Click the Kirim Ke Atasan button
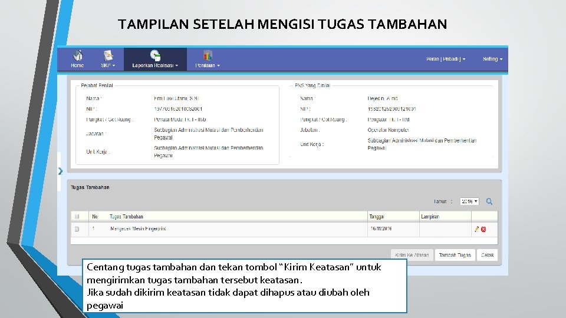 (x=412, y=255)
